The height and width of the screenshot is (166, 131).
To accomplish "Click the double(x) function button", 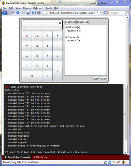I will tap(70, 22).
